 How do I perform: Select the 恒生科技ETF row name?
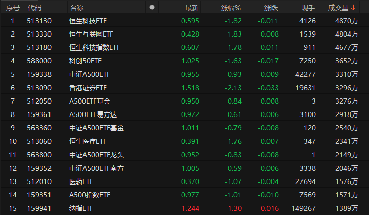coord(88,21)
